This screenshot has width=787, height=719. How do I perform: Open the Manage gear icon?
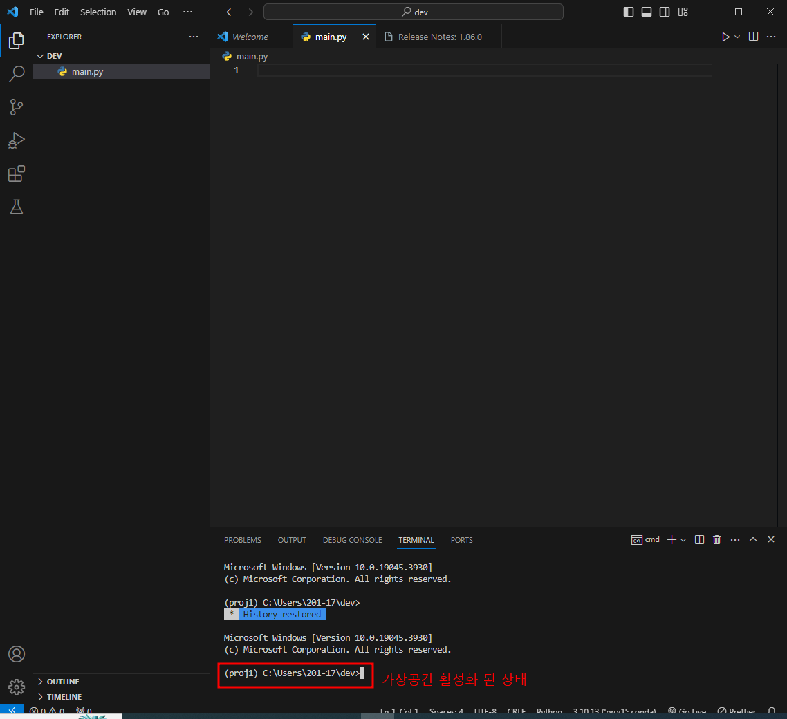(16, 687)
